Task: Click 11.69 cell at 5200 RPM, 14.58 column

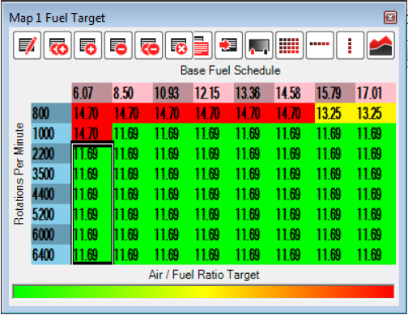Action: pyautogui.click(x=295, y=214)
